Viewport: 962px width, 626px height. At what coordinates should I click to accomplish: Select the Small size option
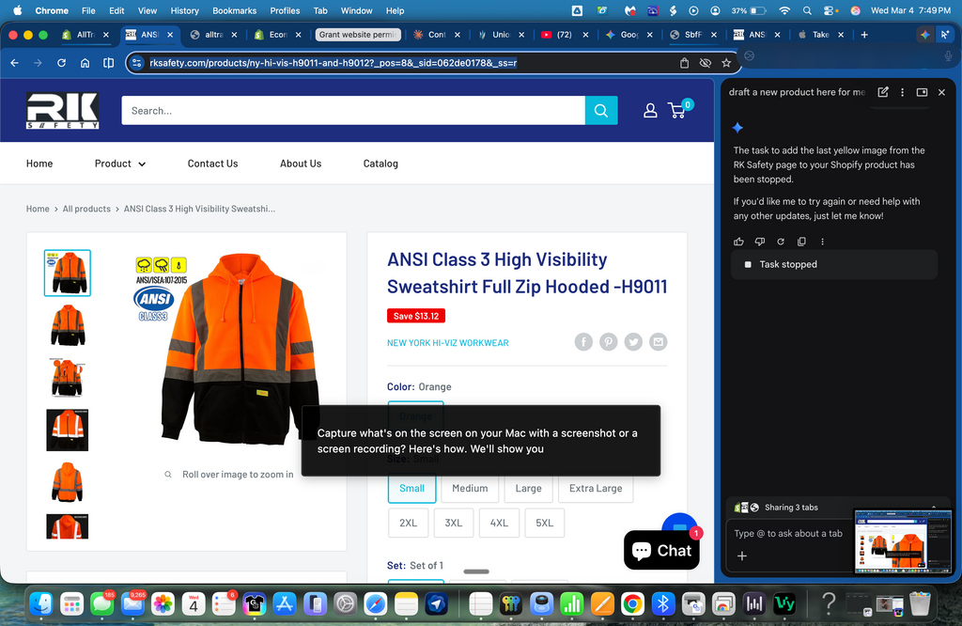tap(411, 489)
